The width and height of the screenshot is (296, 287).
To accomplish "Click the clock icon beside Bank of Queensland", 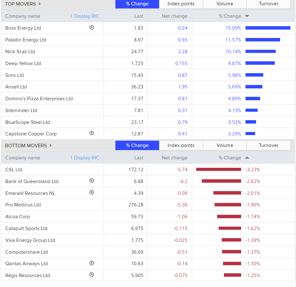I will [91, 181].
